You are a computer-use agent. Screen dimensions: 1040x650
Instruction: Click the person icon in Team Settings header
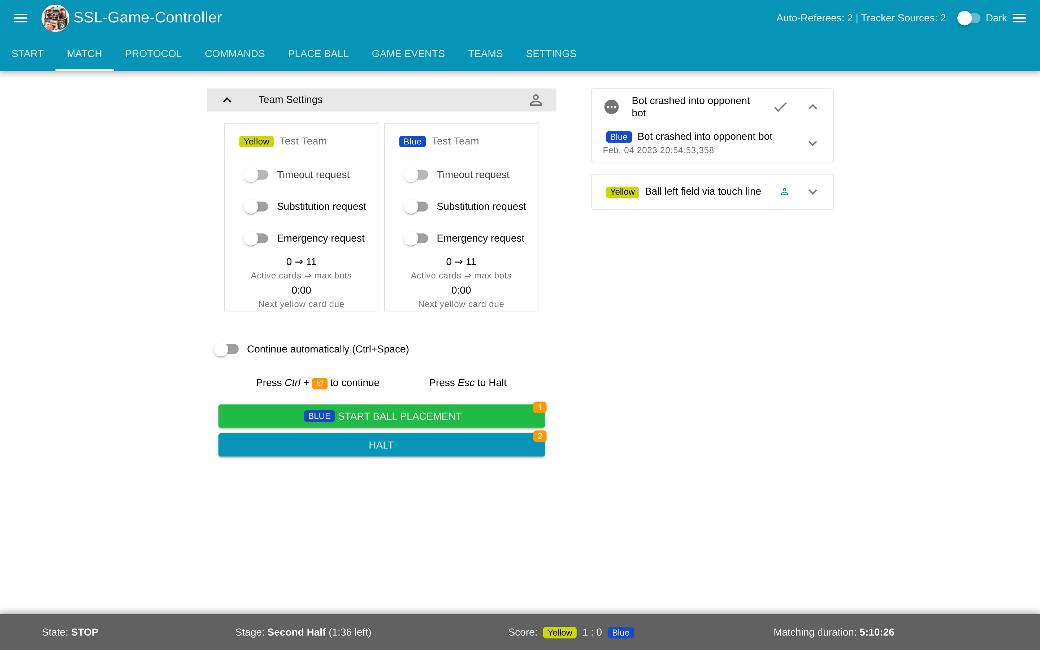click(536, 100)
